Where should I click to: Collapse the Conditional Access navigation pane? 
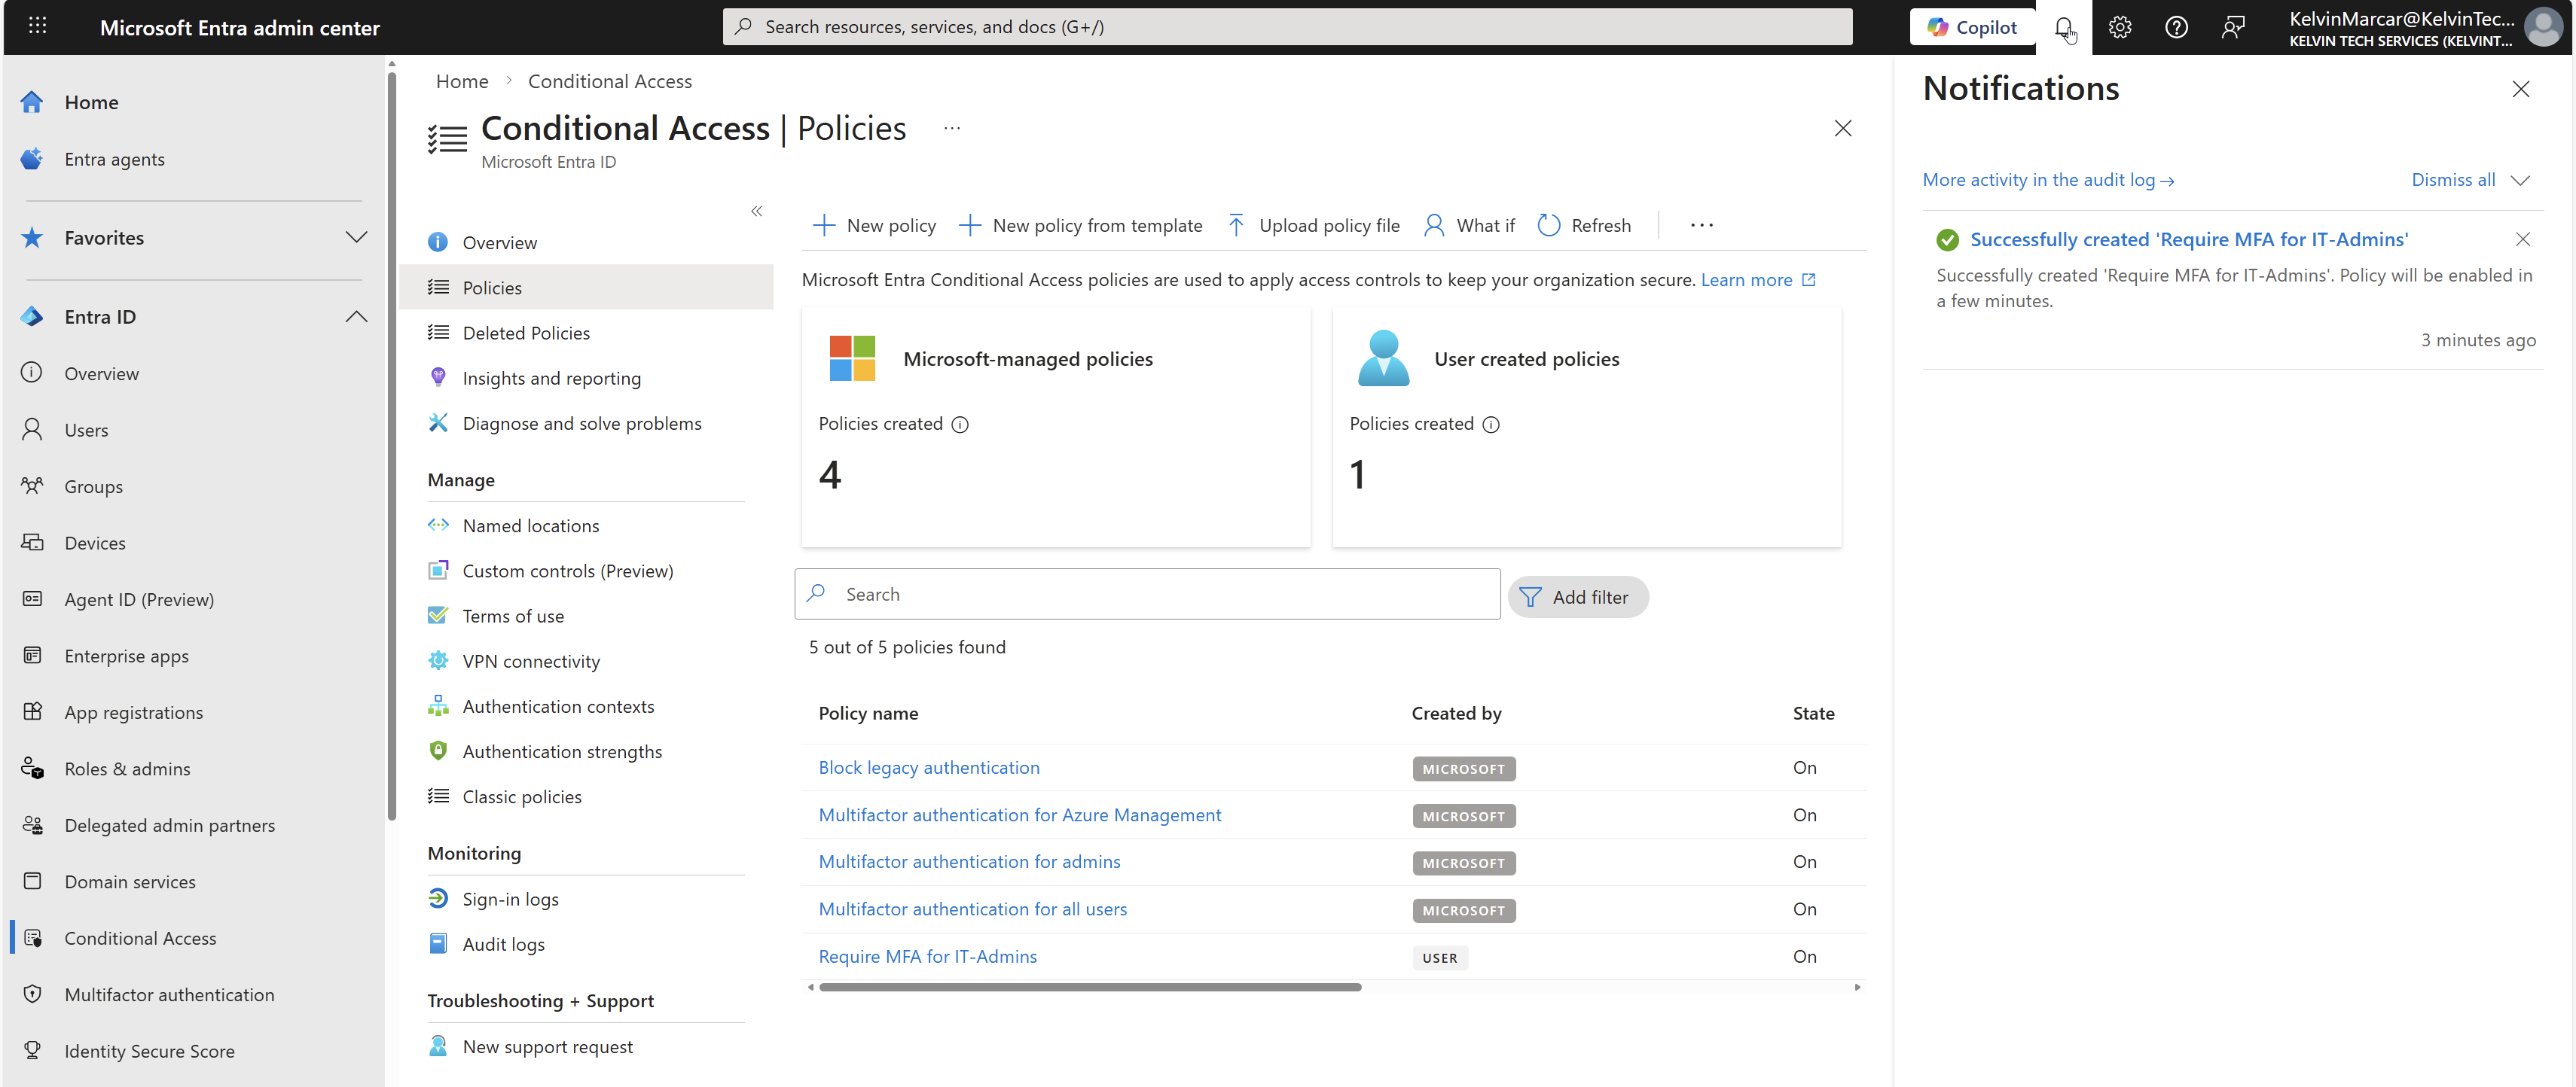[757, 211]
